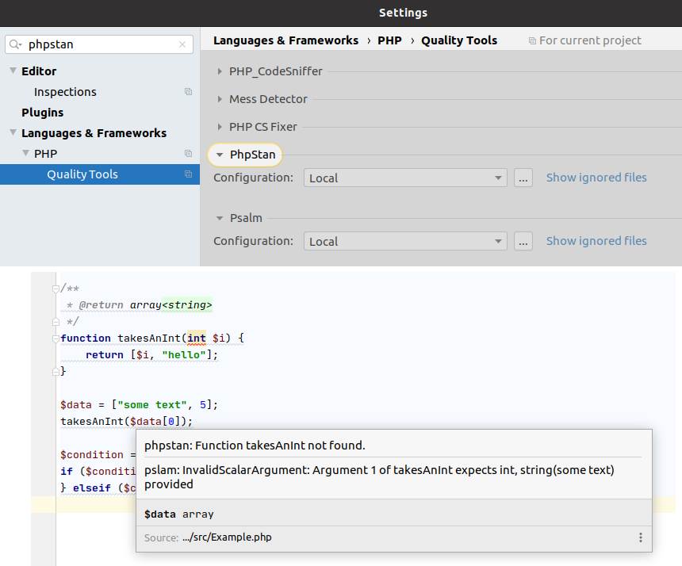Open Psalm Show ignored files link

tap(596, 241)
